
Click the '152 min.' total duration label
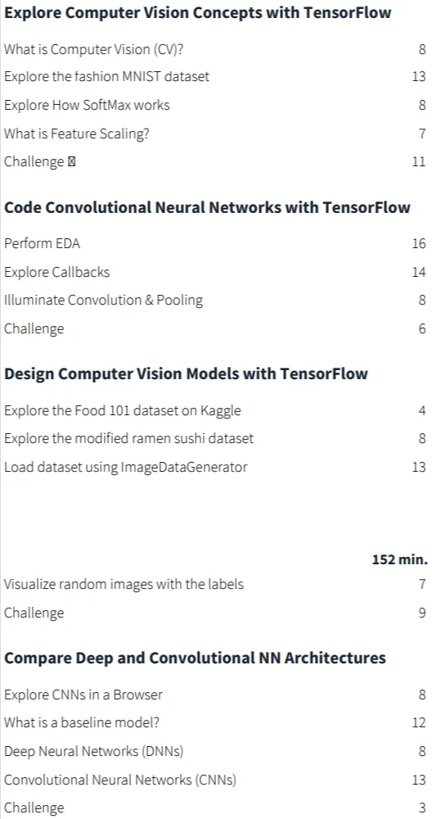pos(399,560)
